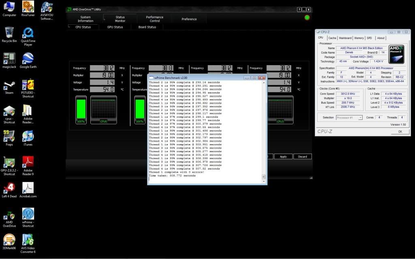Screen dimensions: 415x259
Task: Open the Recycle Bin icon
Action: (x=9, y=35)
